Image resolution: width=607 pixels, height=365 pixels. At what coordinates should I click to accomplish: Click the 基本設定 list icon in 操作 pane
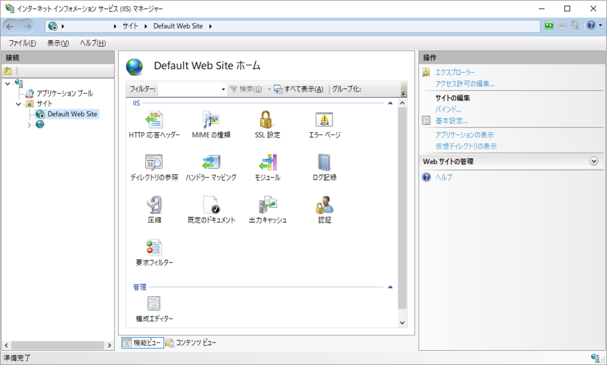[x=426, y=121]
